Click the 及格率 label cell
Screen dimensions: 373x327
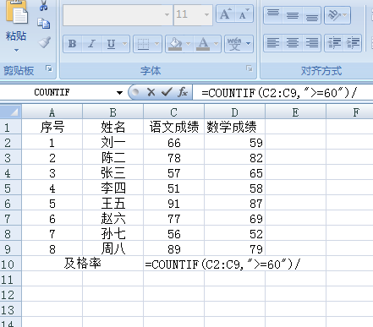click(82, 264)
